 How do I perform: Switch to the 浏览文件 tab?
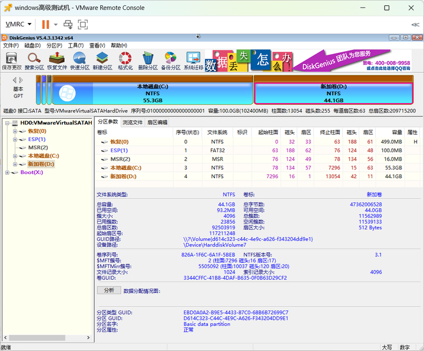tap(132, 122)
